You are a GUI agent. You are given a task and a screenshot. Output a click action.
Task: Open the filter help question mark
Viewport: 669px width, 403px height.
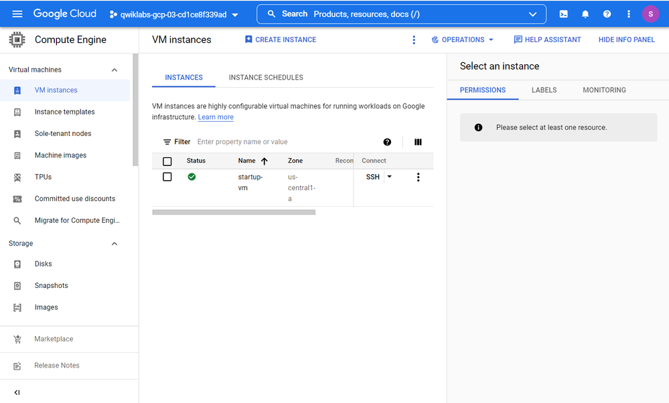click(x=387, y=142)
